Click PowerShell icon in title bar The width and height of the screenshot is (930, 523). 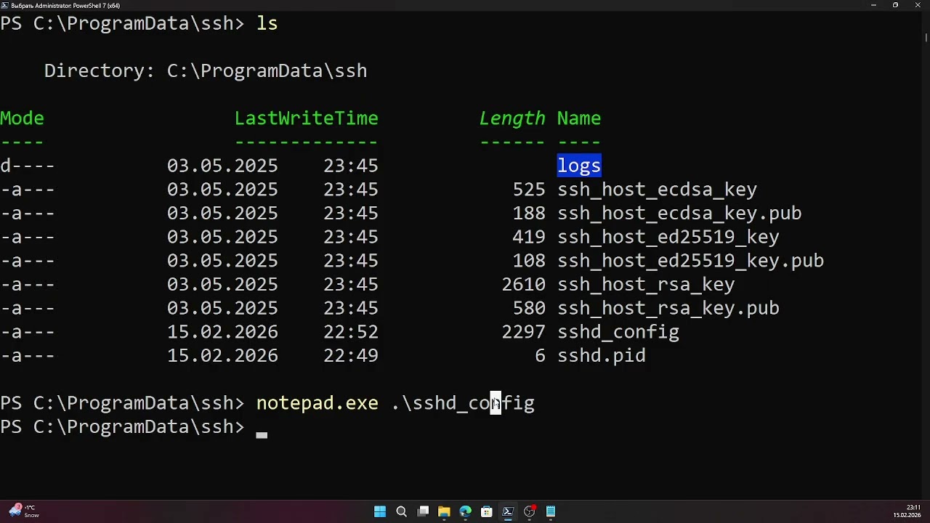coord(5,5)
